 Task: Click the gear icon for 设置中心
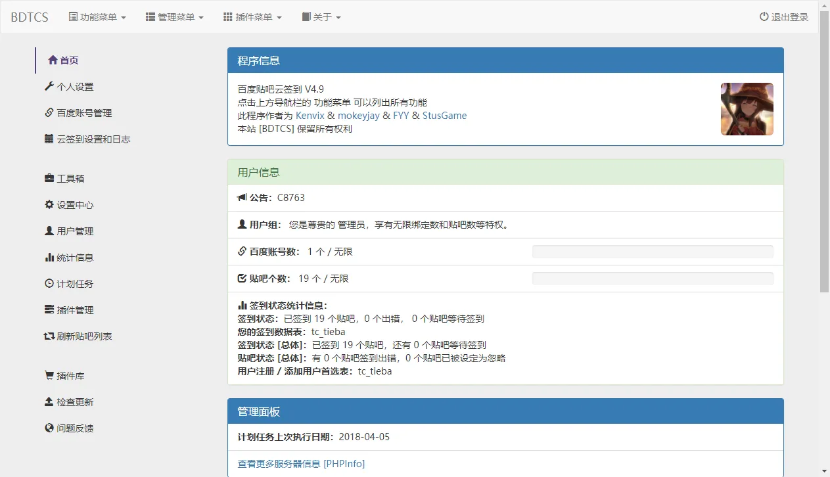point(49,205)
